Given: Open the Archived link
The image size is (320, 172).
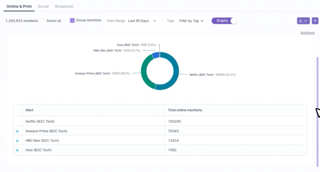Looking at the screenshot, I should coord(307,33).
